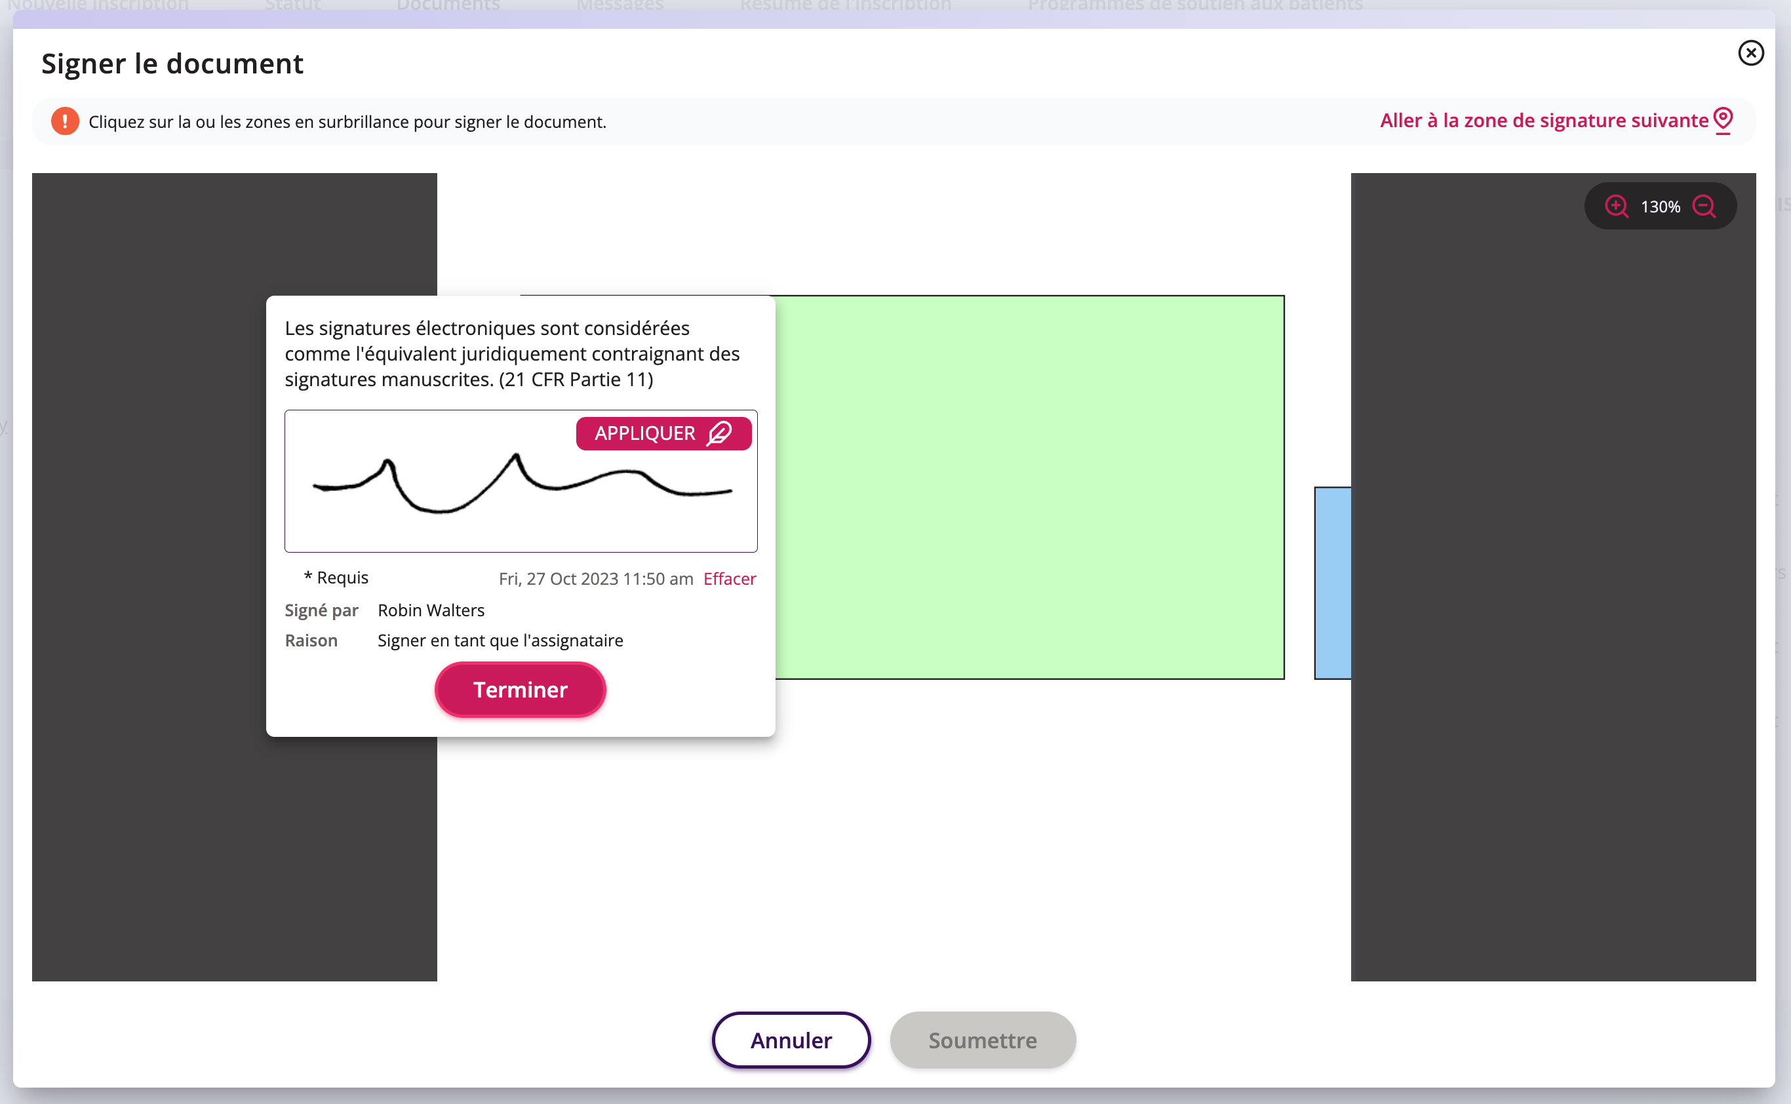The image size is (1791, 1104).
Task: Click the 130% zoom level value
Action: [x=1660, y=207]
